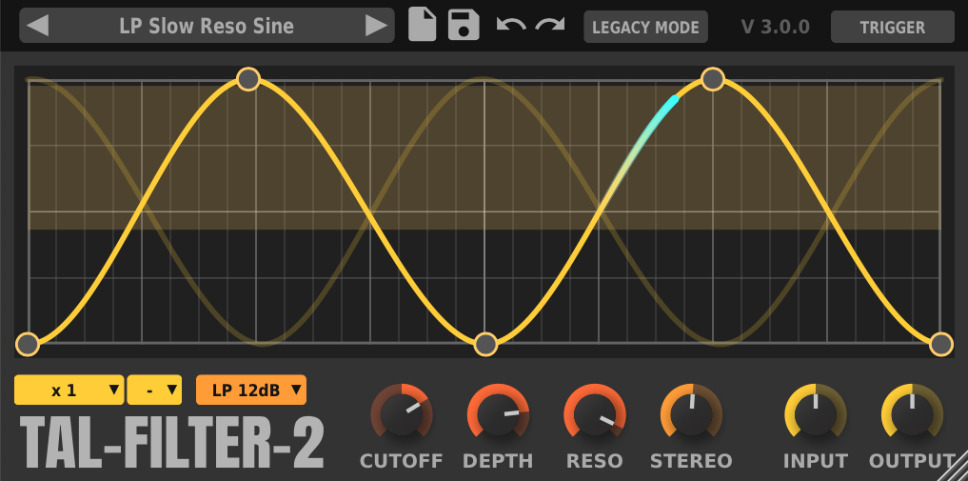The height and width of the screenshot is (481, 968).
Task: Open the LP 12dB filter type dropdown
Action: click(251, 390)
